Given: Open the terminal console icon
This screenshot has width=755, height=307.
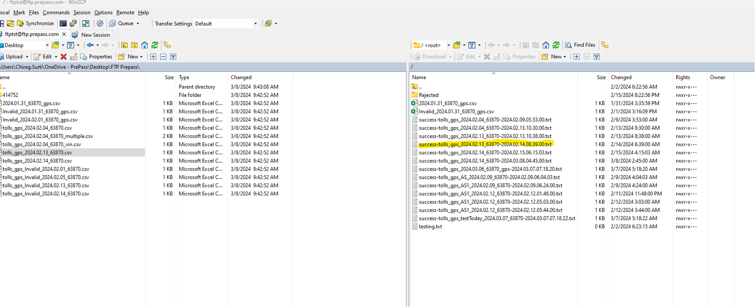Looking at the screenshot, I should 63,24.
